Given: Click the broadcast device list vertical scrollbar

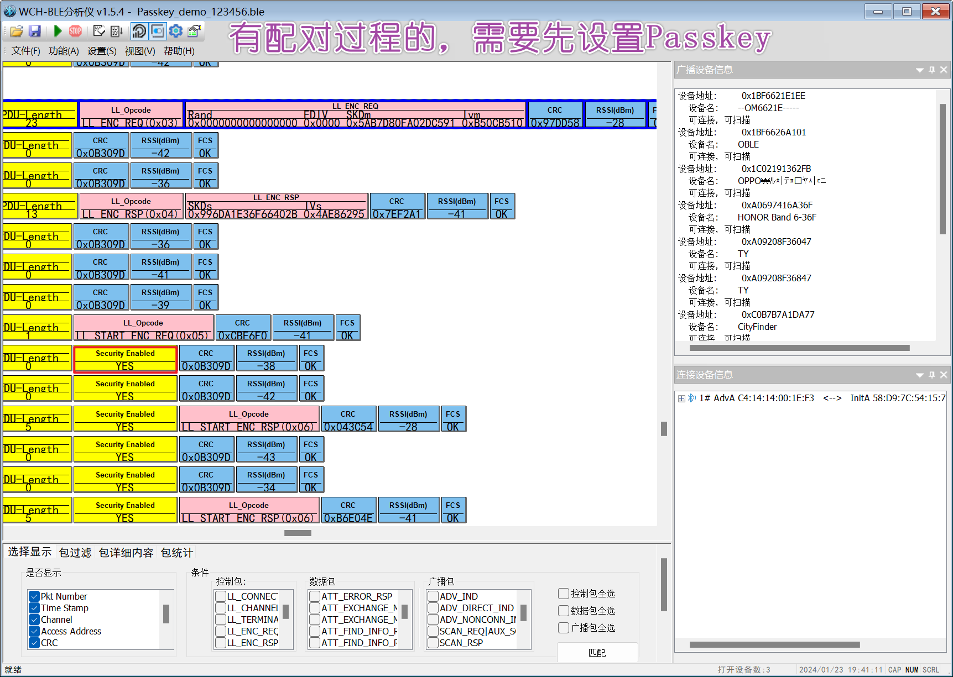Looking at the screenshot, I should point(942,169).
